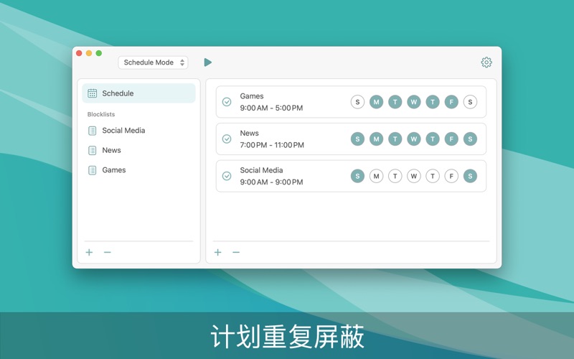The image size is (574, 359).
Task: Disable Saturday for the News schedule
Action: [470, 139]
